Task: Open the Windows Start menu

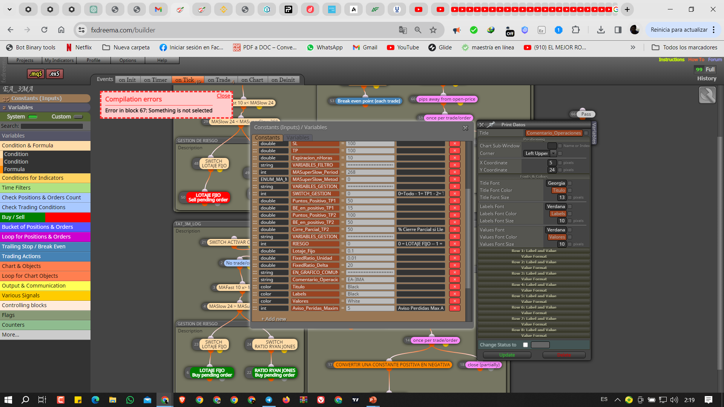Action: coord(8,400)
